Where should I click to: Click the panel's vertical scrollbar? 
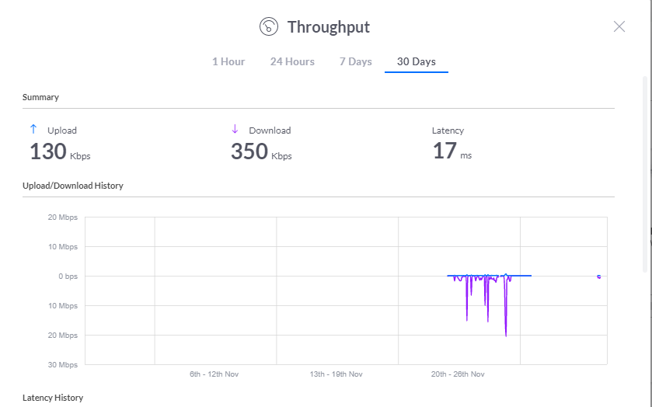(645, 174)
